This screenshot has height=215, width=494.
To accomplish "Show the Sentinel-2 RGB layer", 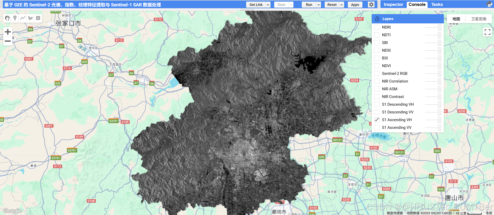I will [377, 74].
